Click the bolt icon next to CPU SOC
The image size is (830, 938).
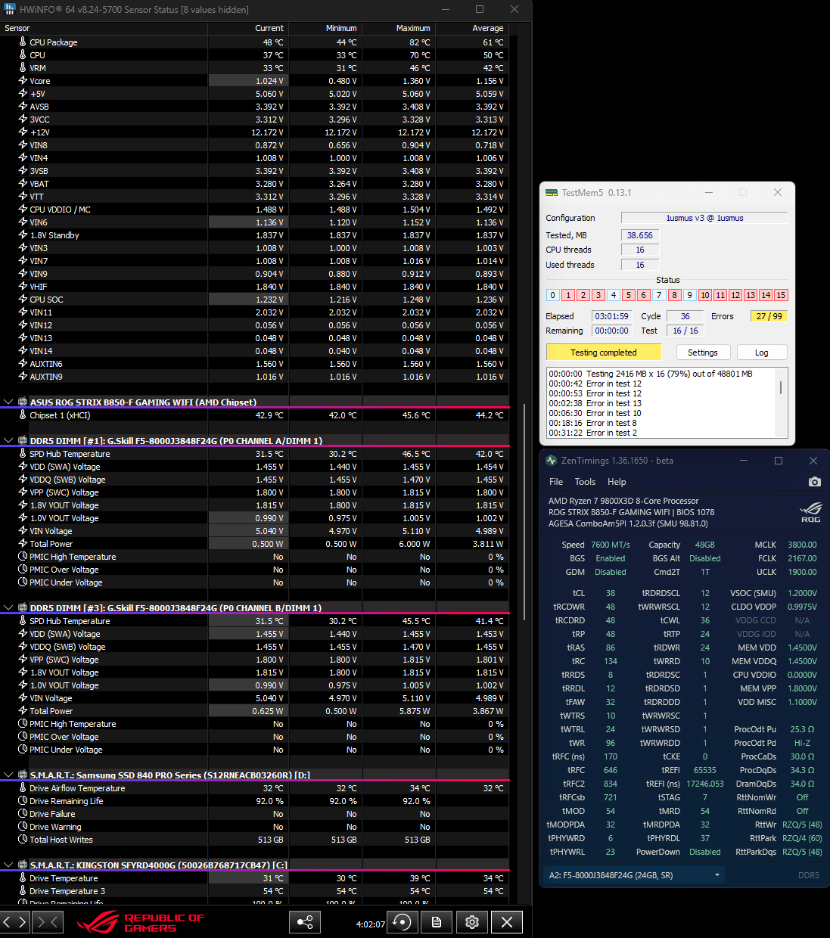pyautogui.click(x=23, y=300)
